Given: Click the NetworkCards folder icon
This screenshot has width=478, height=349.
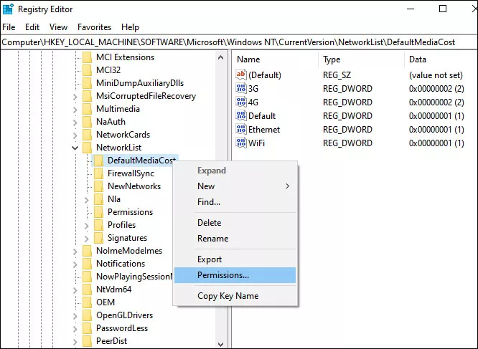Looking at the screenshot, I should [x=87, y=135].
